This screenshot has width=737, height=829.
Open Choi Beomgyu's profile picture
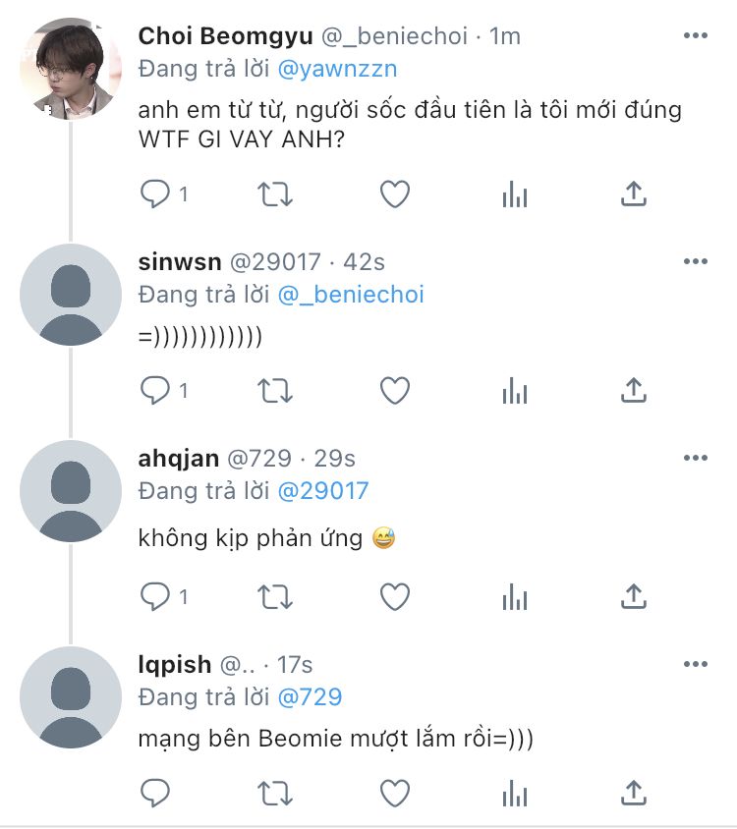click(71, 69)
